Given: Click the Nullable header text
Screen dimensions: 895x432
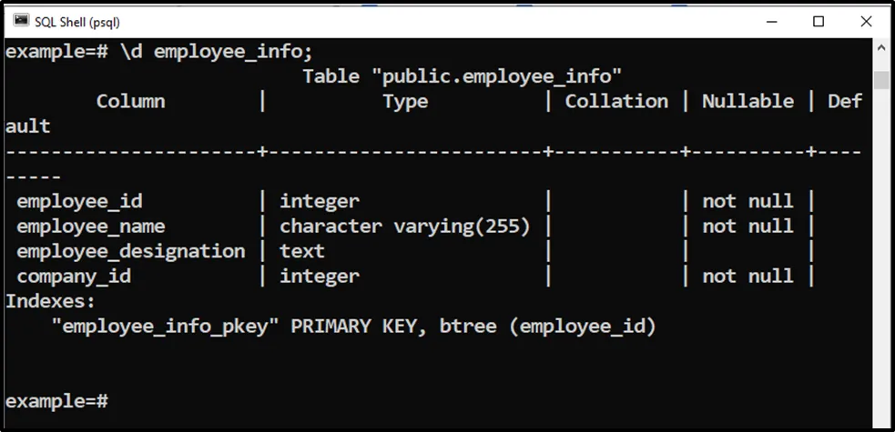Looking at the screenshot, I should 748,102.
